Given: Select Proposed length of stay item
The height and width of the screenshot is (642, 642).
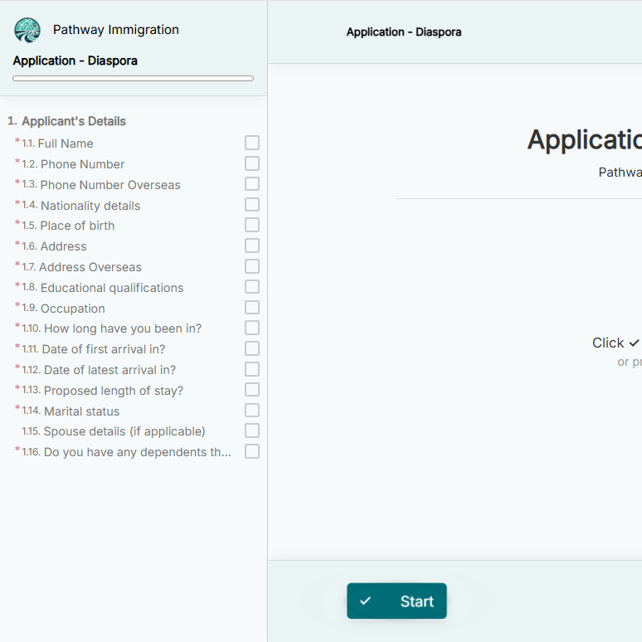Looking at the screenshot, I should tap(113, 391).
